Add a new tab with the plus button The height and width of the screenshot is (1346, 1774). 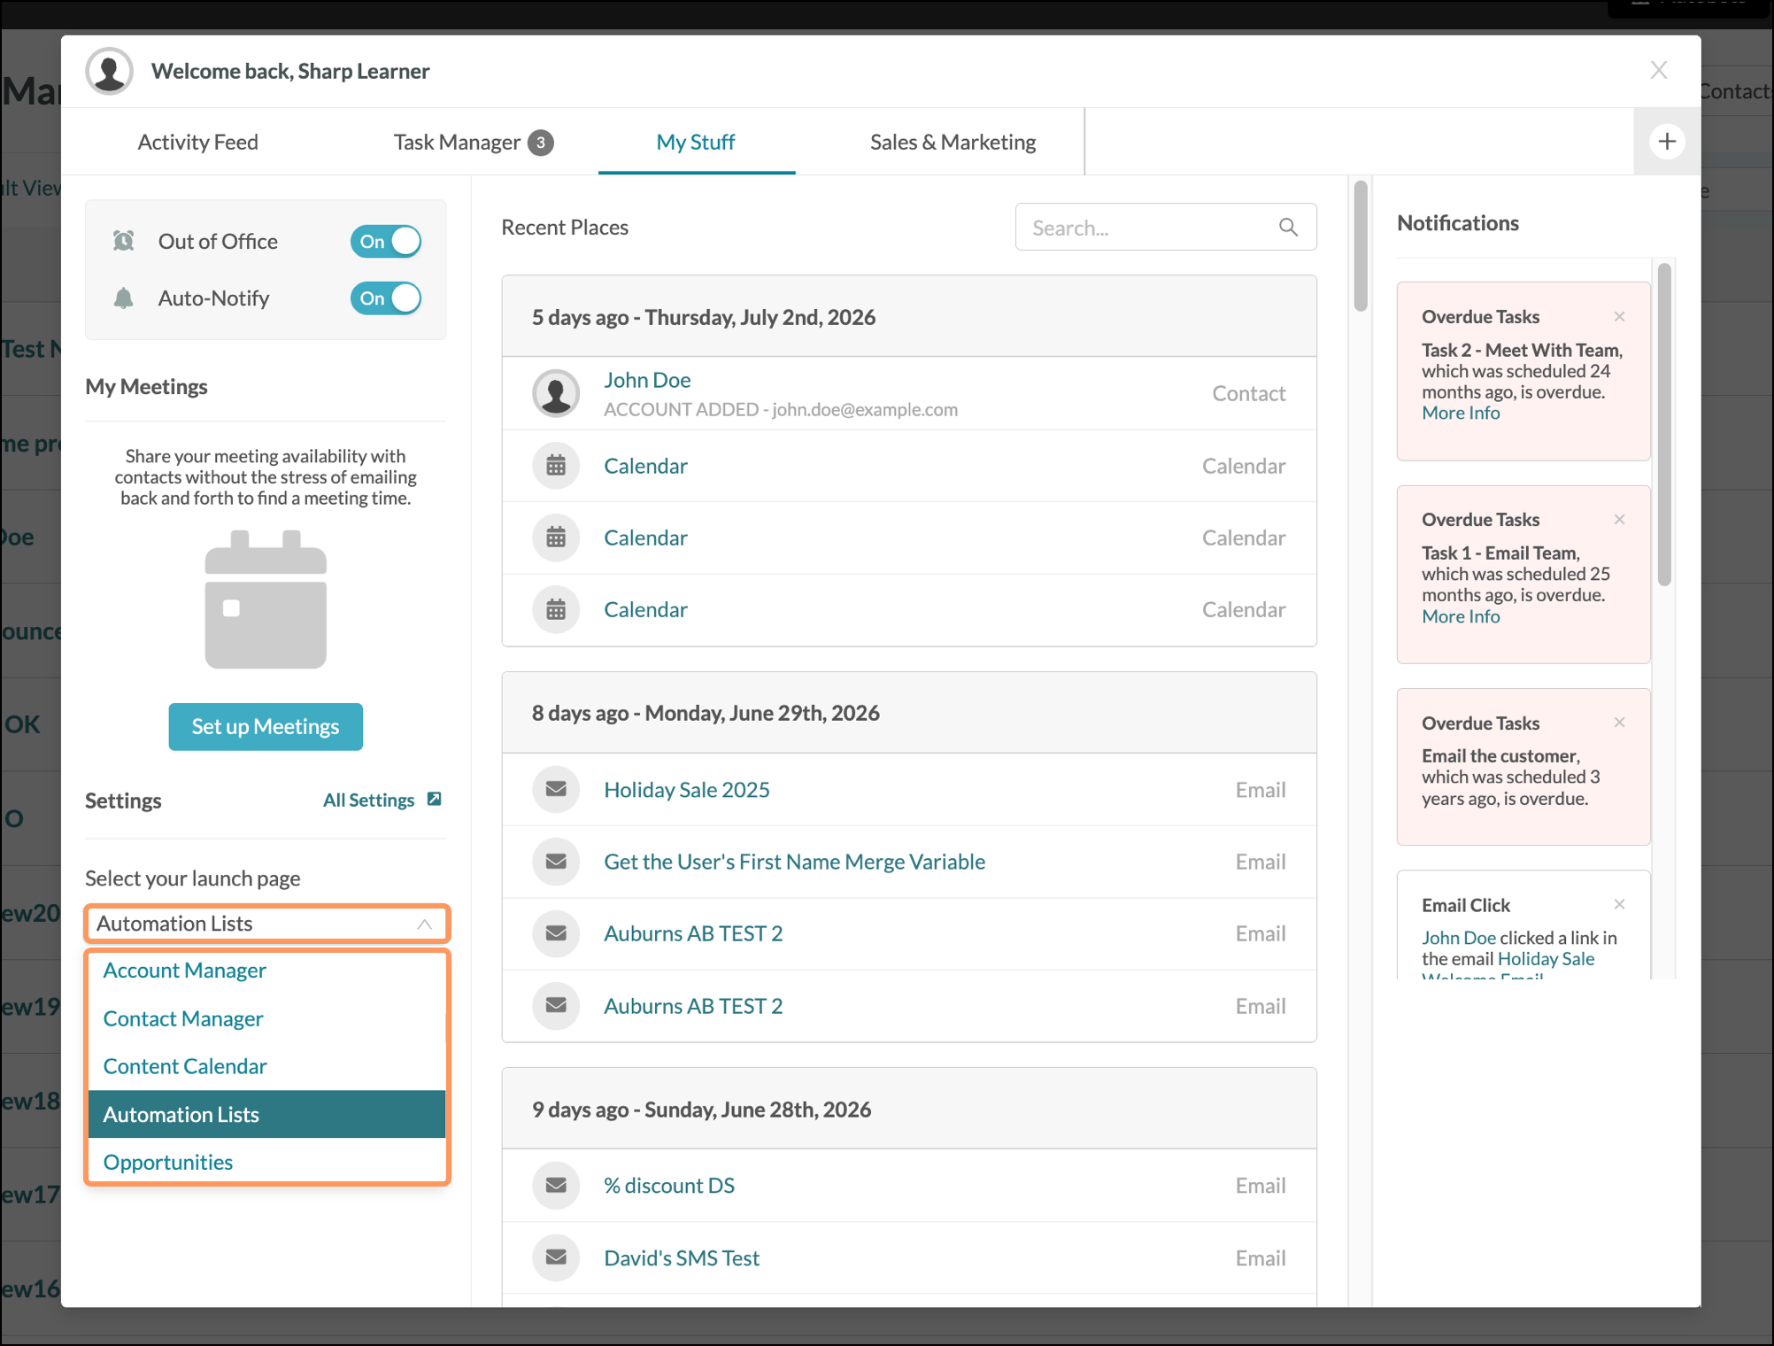1667,142
